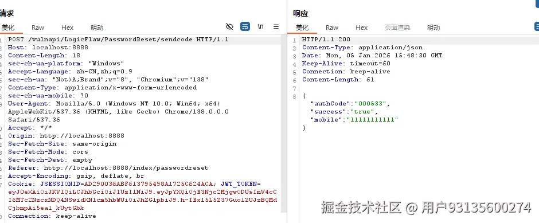This screenshot has height=223, width=539.
Task: Toggle hidden characters eye icon in request panel
Action: coord(229,27)
